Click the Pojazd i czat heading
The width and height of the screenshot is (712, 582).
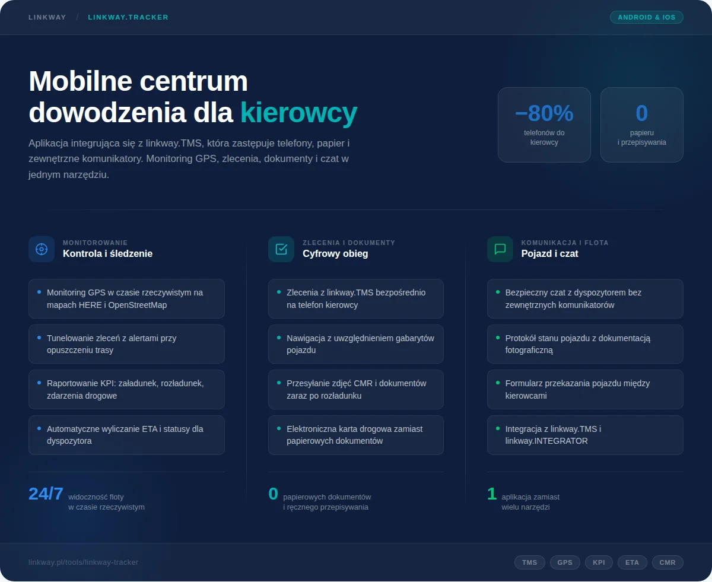click(549, 254)
